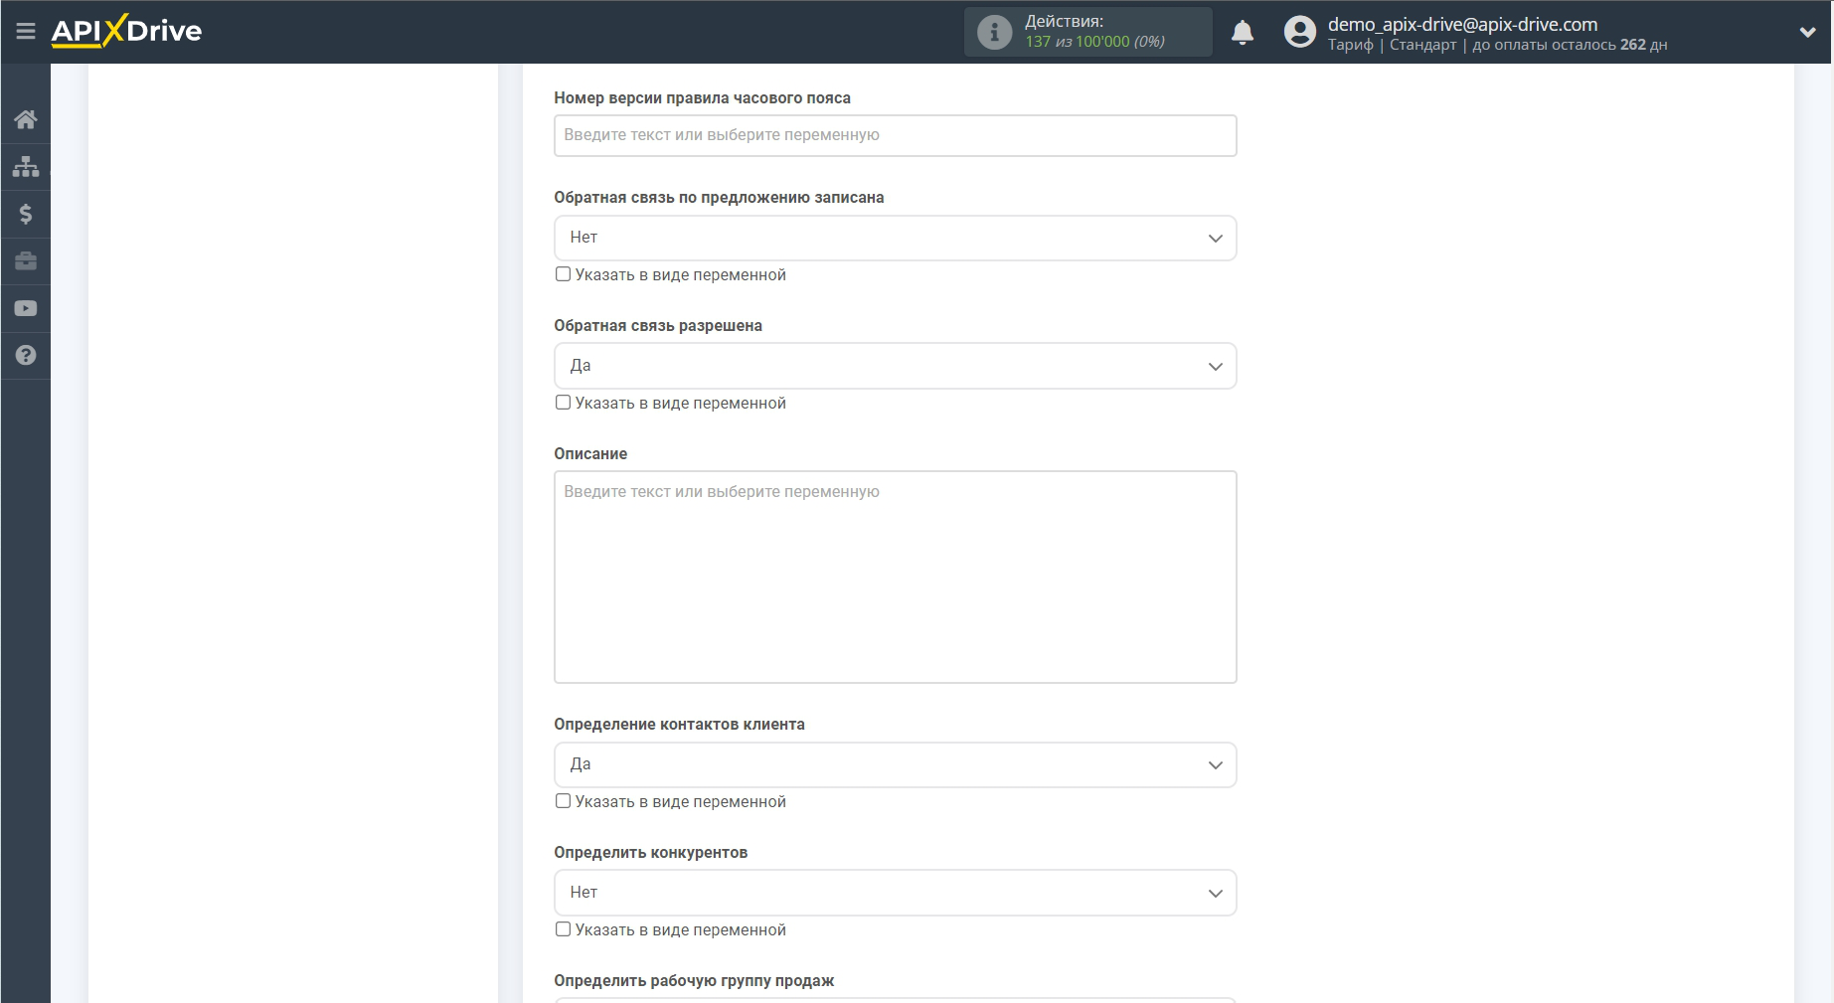
Task: Click the tariff info text Тариф Стандарт
Action: pos(1392,45)
